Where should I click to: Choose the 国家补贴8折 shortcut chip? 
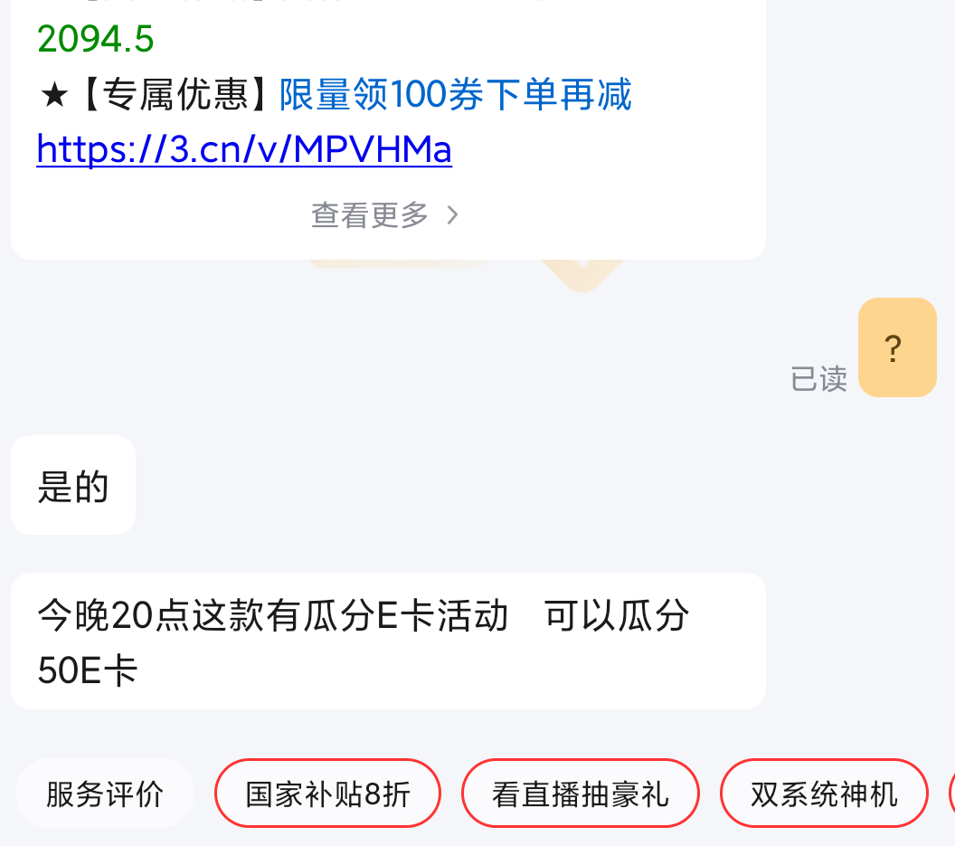click(327, 794)
